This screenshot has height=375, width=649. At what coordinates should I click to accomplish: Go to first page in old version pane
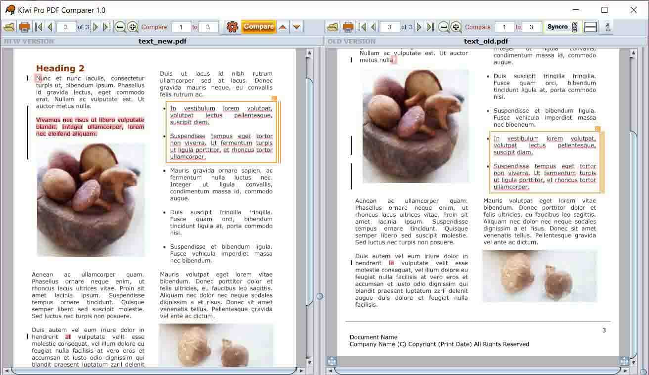pyautogui.click(x=362, y=27)
